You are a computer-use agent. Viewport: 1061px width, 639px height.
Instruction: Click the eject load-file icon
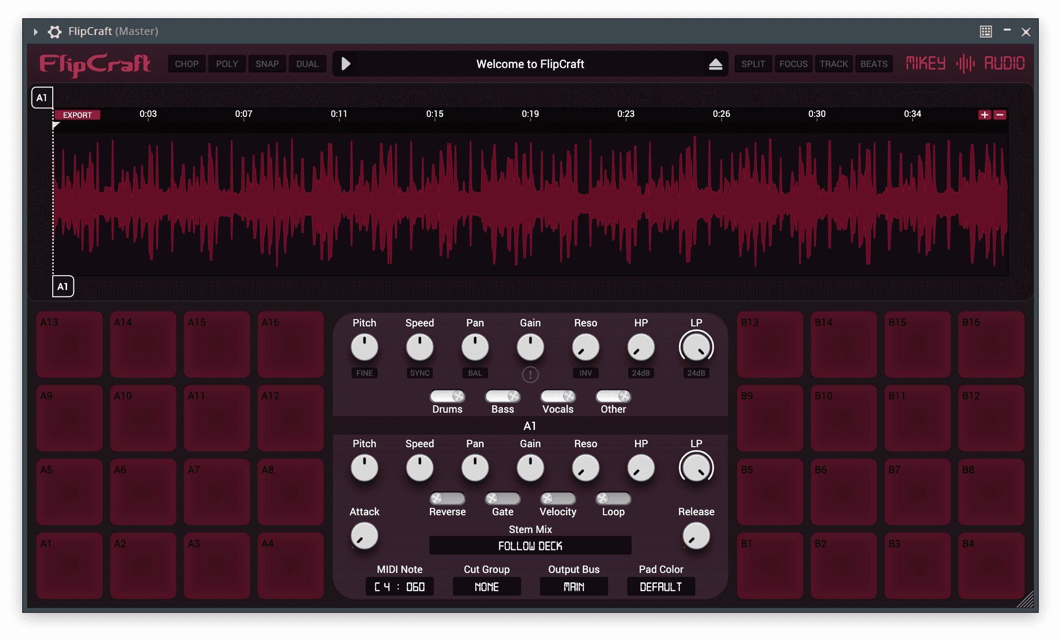715,64
